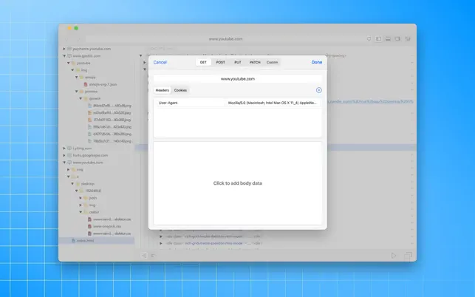Click the add header plus icon
The height and width of the screenshot is (297, 475).
[318, 90]
